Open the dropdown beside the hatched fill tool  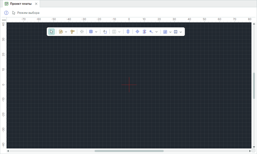(x=170, y=32)
